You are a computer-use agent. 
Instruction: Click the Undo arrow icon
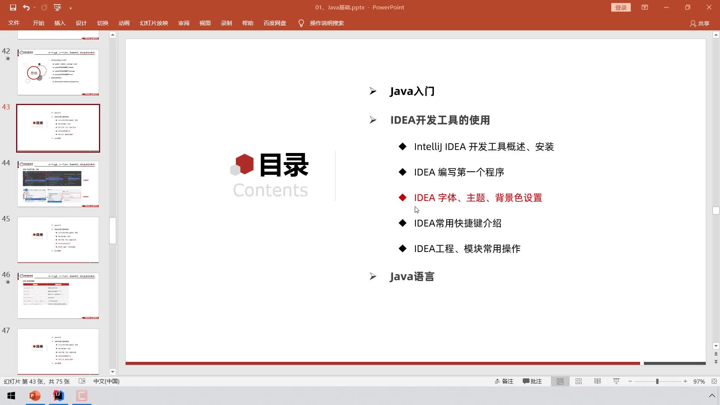click(25, 7)
